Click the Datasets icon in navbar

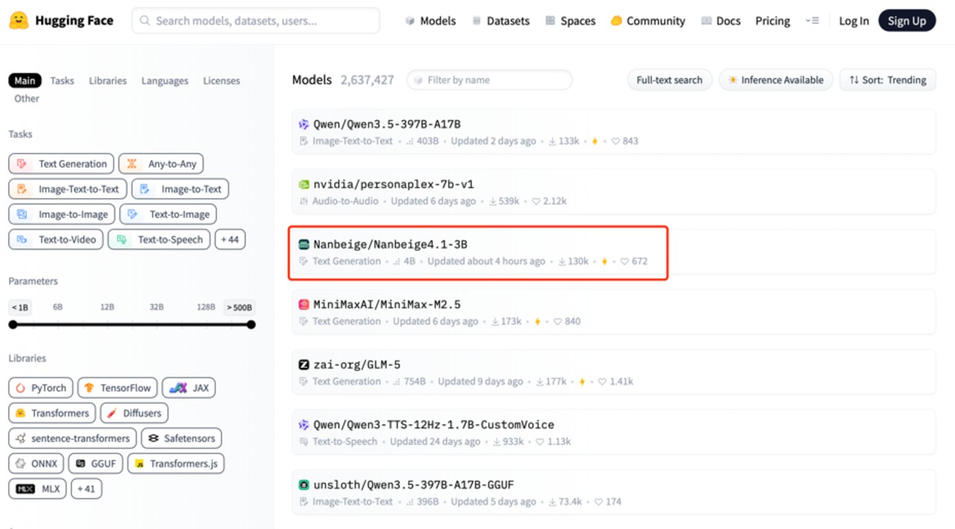[x=477, y=21]
